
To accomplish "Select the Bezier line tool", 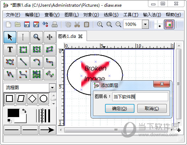I will click(23, 74).
